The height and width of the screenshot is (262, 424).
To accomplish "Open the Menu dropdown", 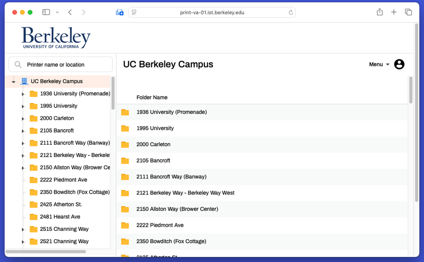I will [379, 64].
